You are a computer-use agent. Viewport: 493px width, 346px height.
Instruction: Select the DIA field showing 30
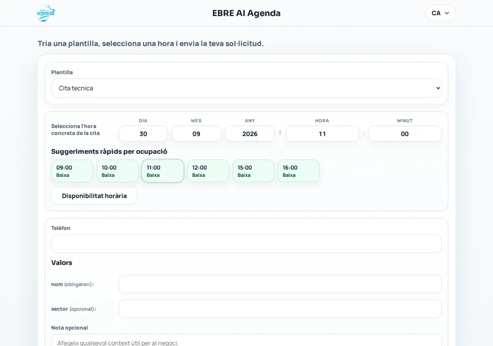click(143, 134)
